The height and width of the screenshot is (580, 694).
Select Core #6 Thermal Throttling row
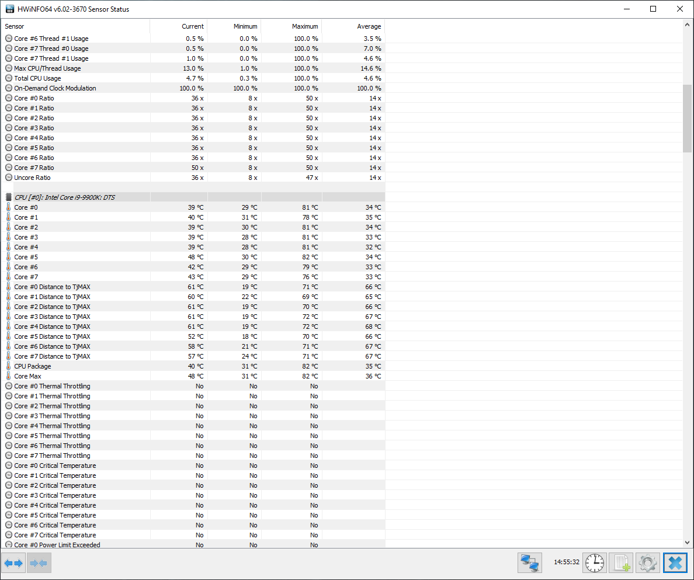pos(193,446)
